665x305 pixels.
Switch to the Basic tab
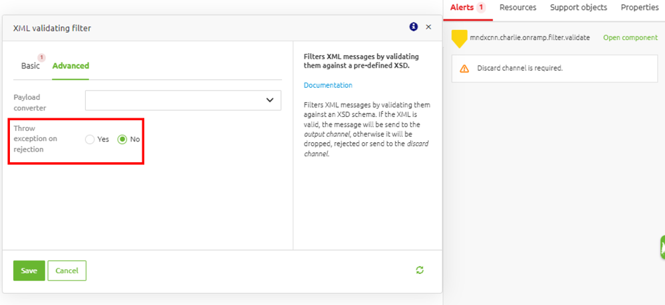pos(31,66)
